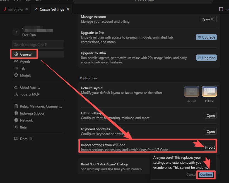Screen dimensions: 229x183
Task: Click the Upgrade to Ultra title
Action: 93,53
